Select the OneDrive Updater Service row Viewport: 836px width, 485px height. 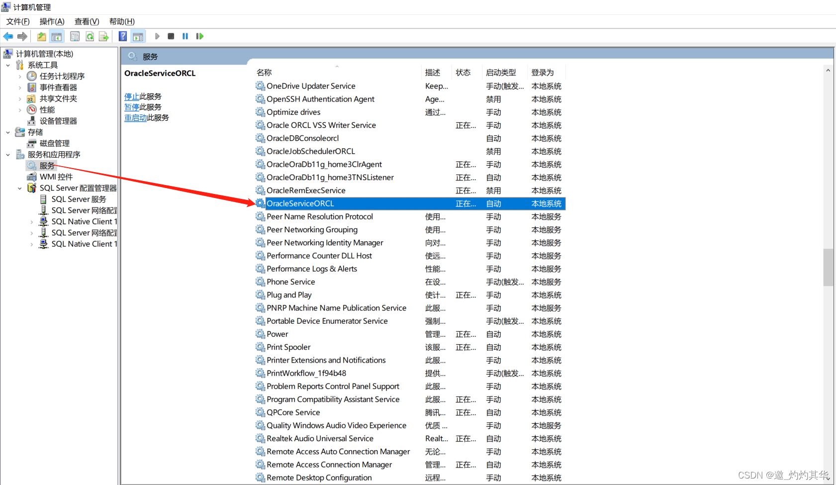point(410,86)
